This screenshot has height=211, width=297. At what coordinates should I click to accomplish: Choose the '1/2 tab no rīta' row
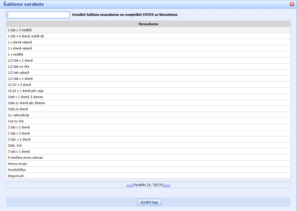[x=18, y=66]
